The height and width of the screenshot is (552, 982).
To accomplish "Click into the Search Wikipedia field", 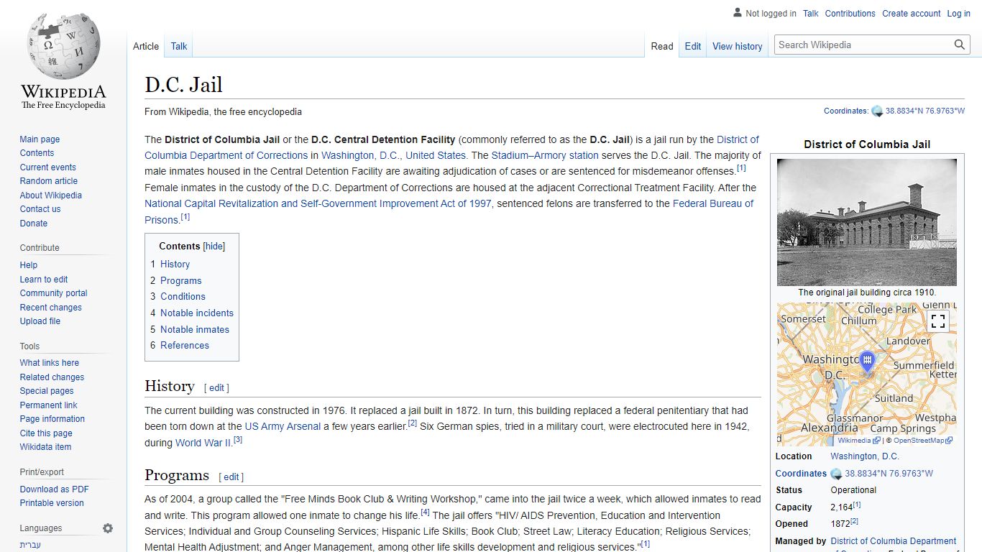I will pos(864,45).
